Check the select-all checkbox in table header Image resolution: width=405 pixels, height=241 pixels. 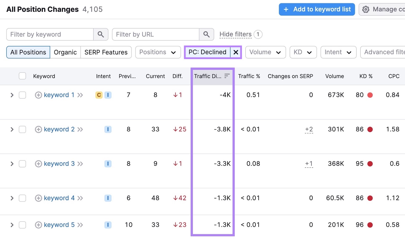(x=22, y=76)
